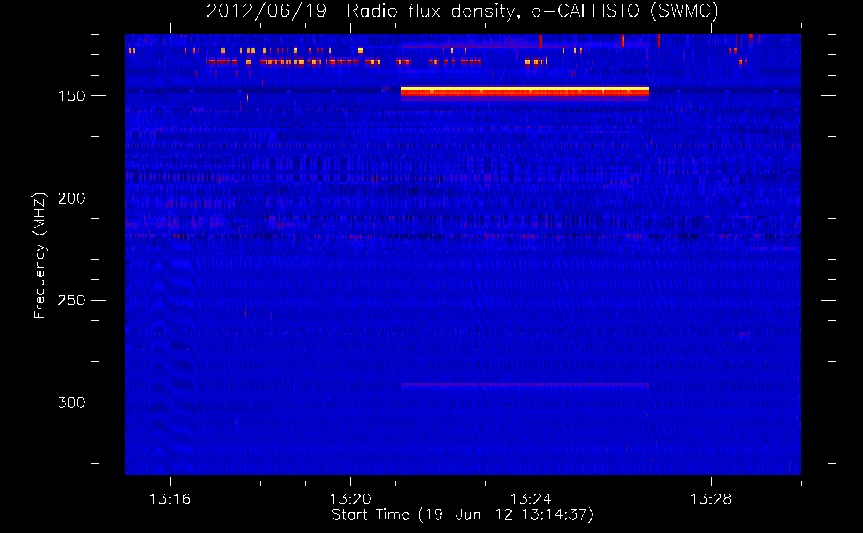
Task: Click the Start Time axis caption
Action: tap(462, 515)
